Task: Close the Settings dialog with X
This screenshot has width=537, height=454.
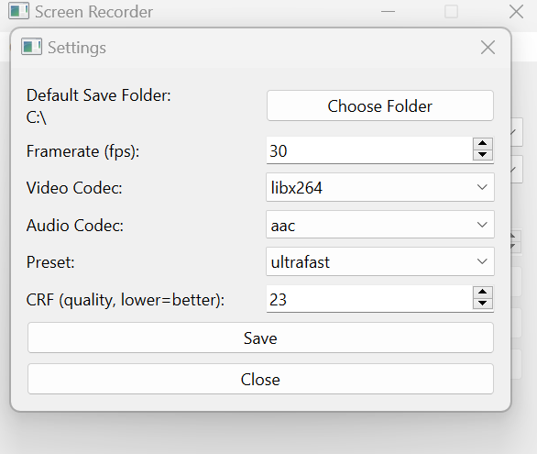Action: [488, 48]
